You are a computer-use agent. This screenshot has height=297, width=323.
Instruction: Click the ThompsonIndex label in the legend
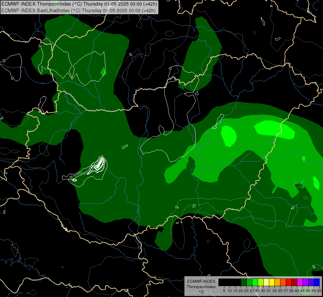[201, 287]
